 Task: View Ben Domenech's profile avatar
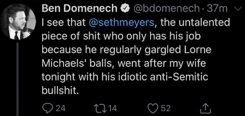(x=18, y=21)
